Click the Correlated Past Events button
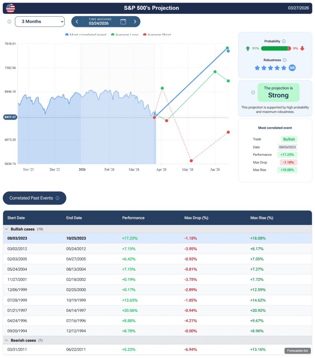Screen dimensions: 315x358 tap(31, 198)
